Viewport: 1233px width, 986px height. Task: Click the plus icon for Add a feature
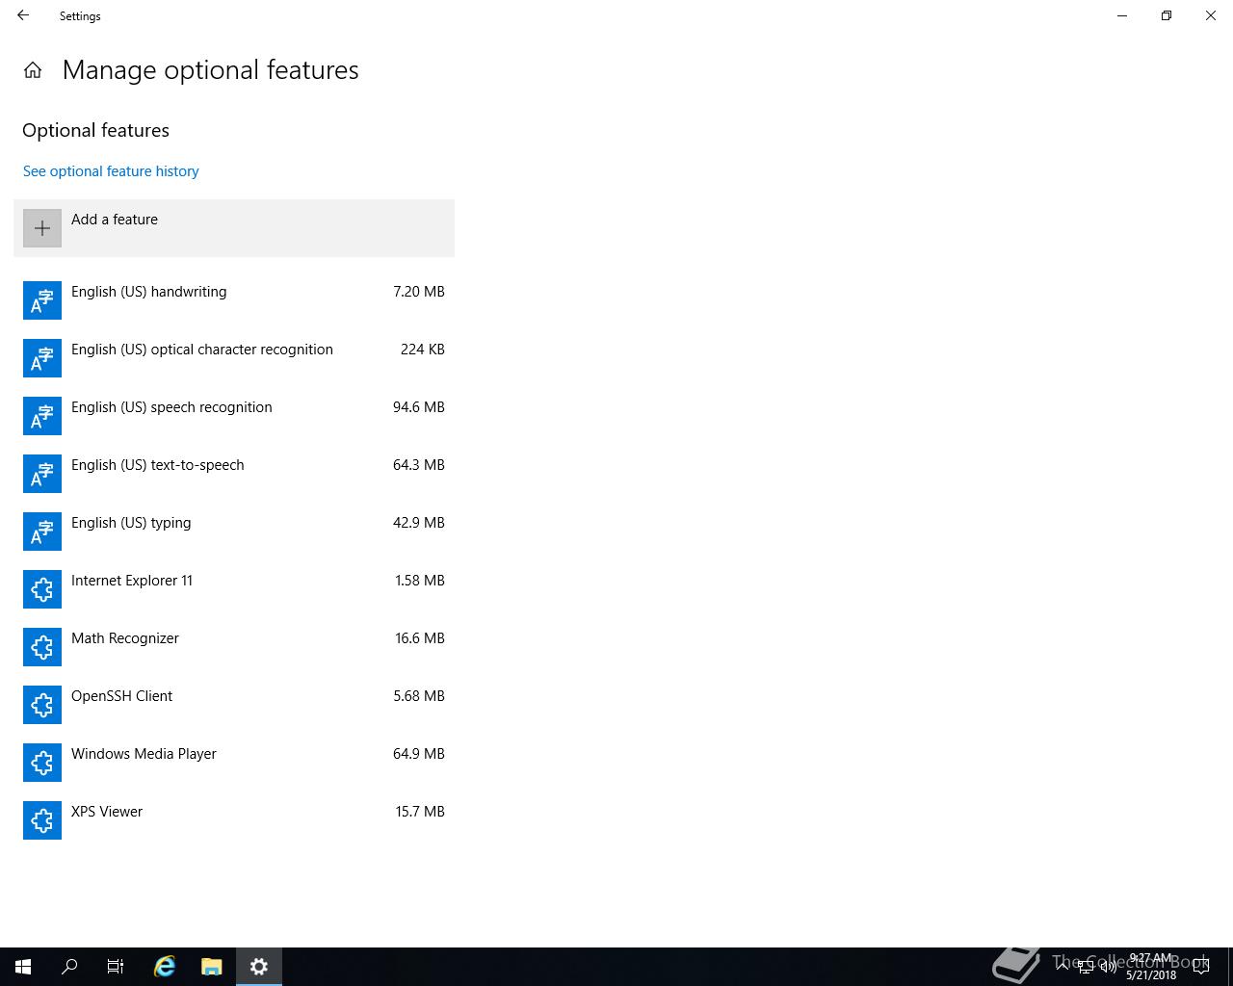tap(42, 228)
